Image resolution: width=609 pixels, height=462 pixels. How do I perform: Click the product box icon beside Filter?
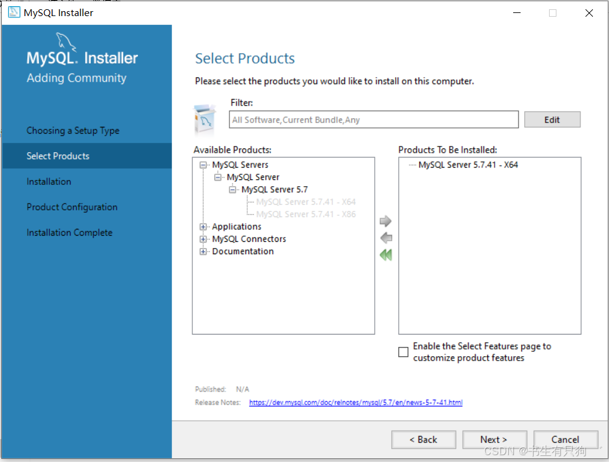tap(205, 120)
